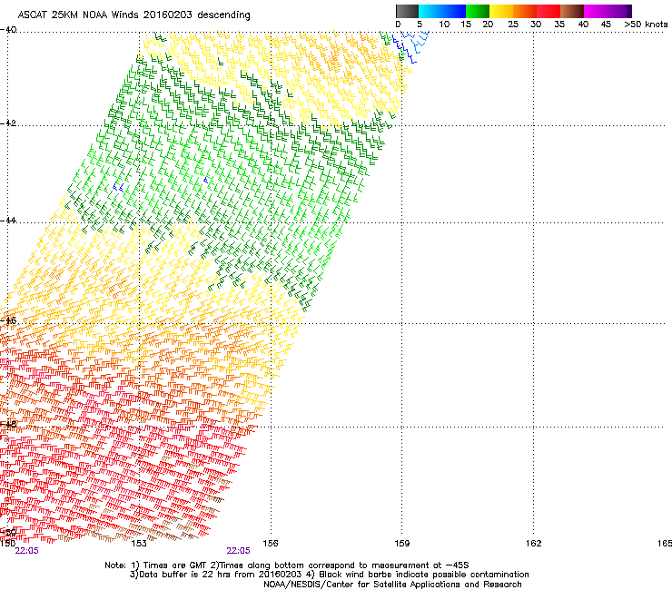Click the legend label '25'

tap(513, 25)
